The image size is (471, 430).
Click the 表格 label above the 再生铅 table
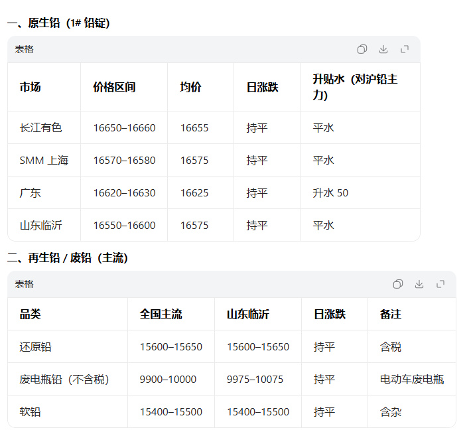point(25,284)
